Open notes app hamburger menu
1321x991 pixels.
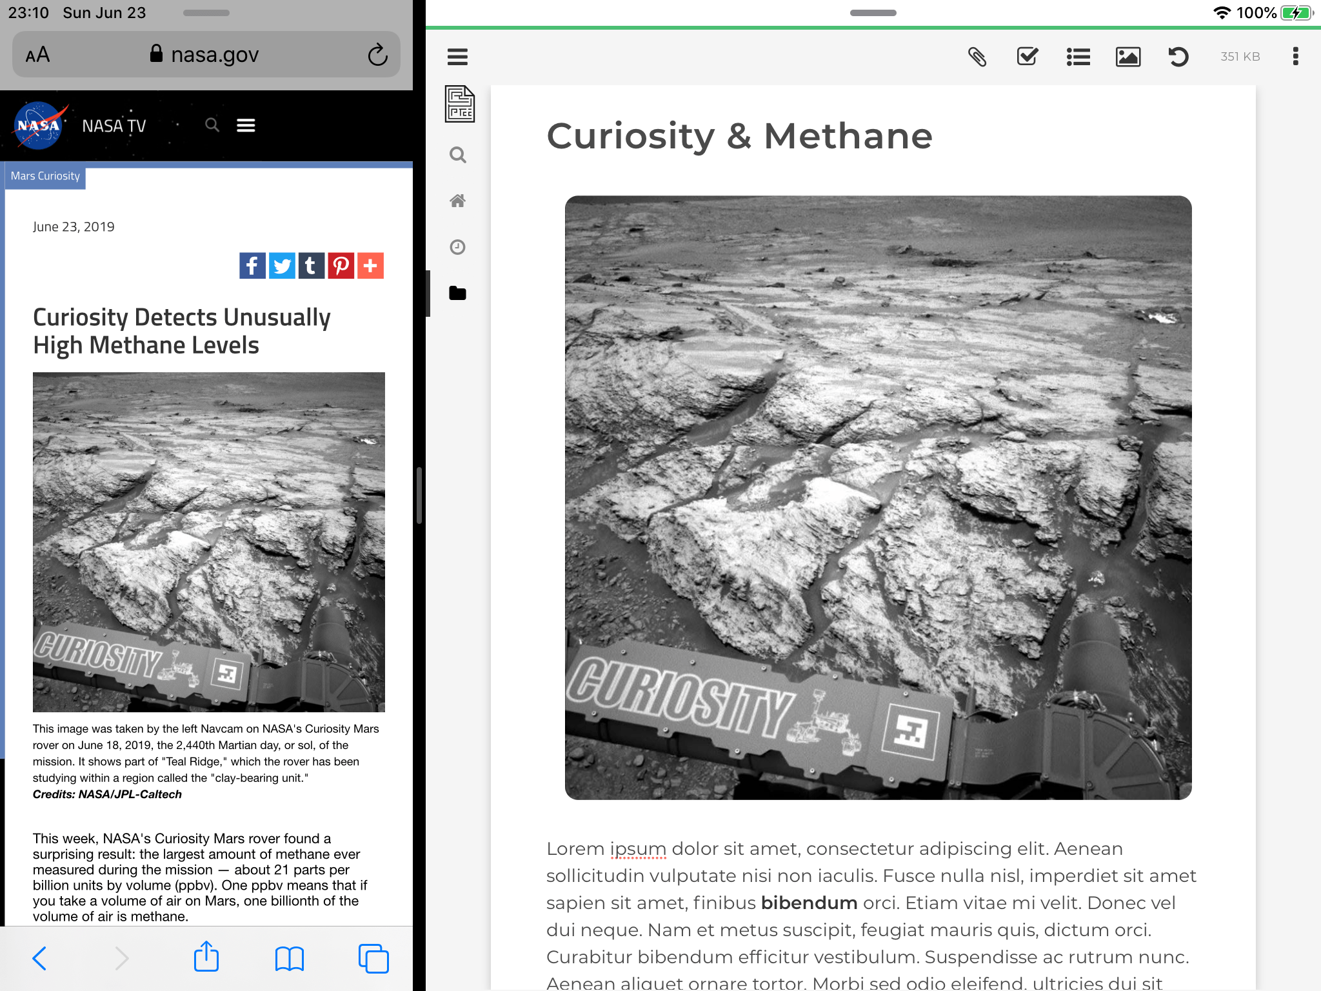click(457, 57)
